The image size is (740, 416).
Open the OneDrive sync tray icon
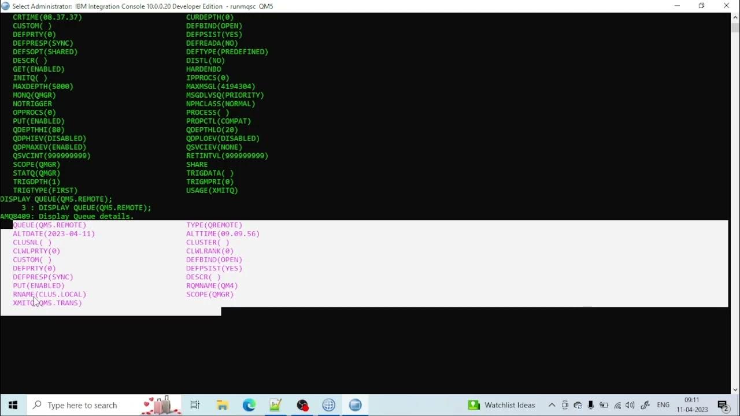coord(578,405)
